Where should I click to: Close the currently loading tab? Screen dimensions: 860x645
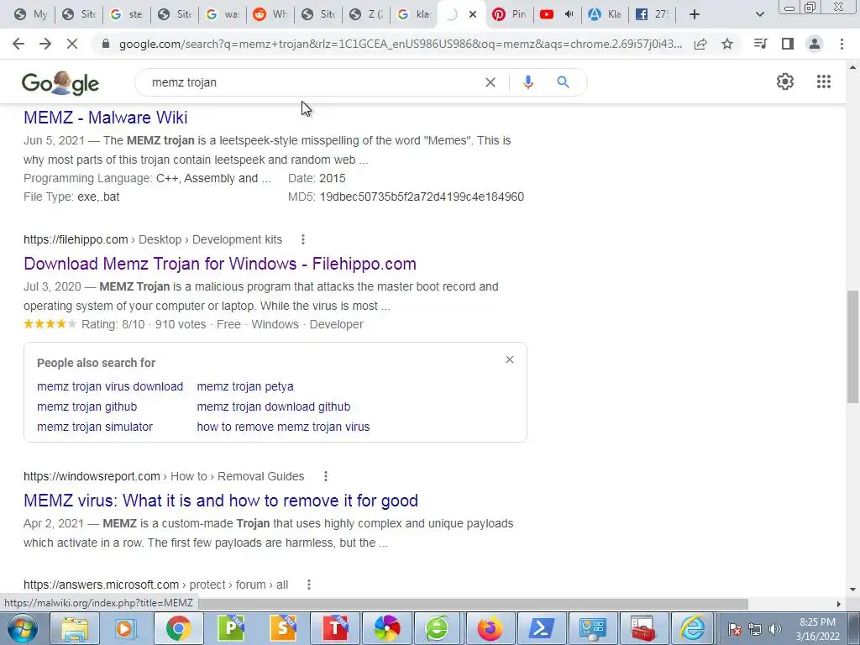tap(473, 14)
